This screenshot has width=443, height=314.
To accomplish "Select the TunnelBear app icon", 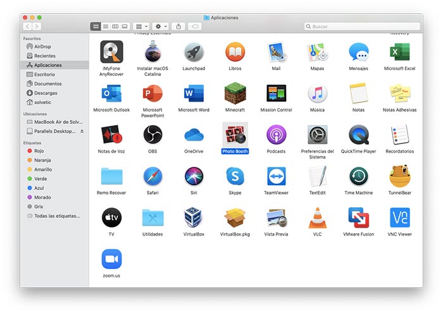I will click(400, 176).
